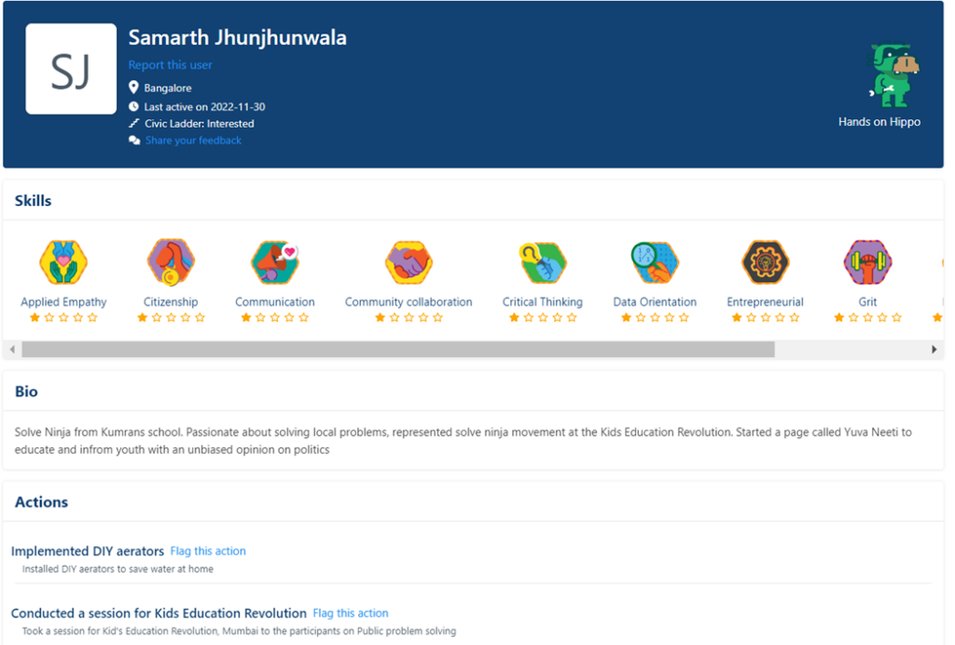
Task: Click the Applied Empathy skill badge
Action: (63, 262)
